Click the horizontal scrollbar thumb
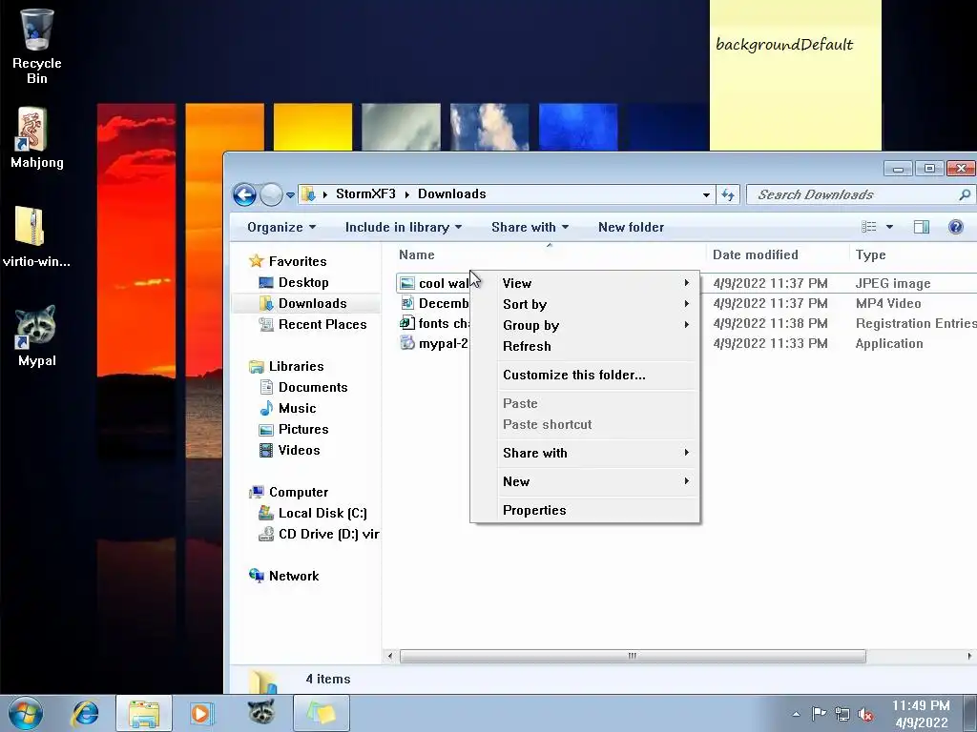977x732 pixels. pos(633,656)
